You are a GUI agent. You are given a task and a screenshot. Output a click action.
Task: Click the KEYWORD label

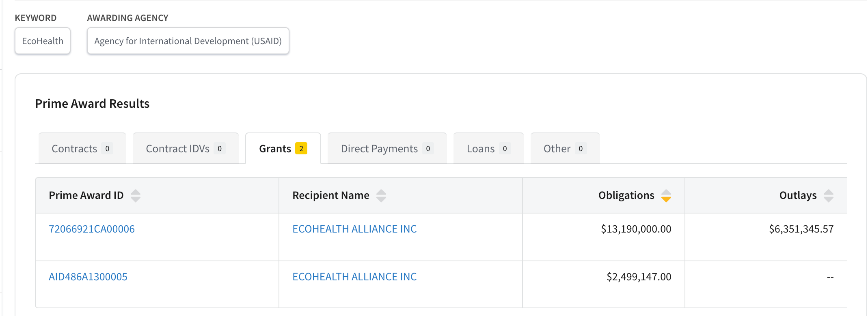36,18
